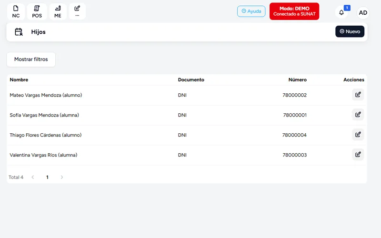381x238 pixels.
Task: Edit Thiago Flores Cárdenas row
Action: point(358,134)
